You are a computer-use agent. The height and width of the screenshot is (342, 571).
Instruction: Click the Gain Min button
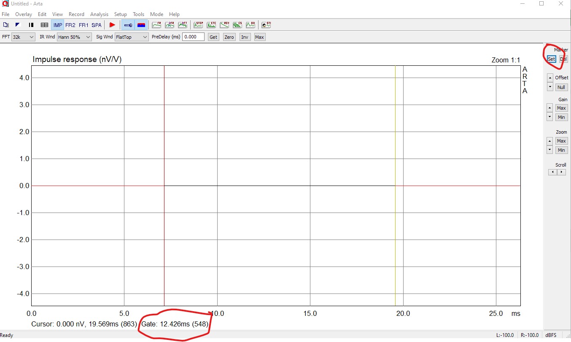tap(561, 117)
